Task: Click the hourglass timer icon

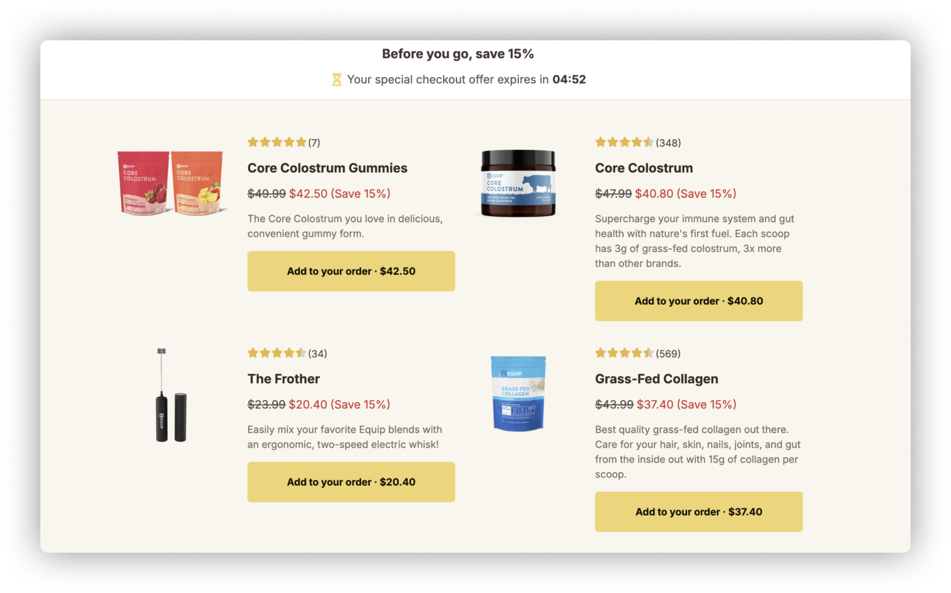Action: click(x=337, y=80)
